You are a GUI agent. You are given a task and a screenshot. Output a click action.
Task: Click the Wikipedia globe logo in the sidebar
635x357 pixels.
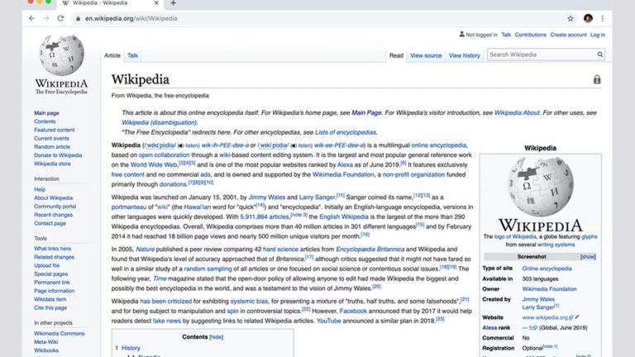[61, 55]
